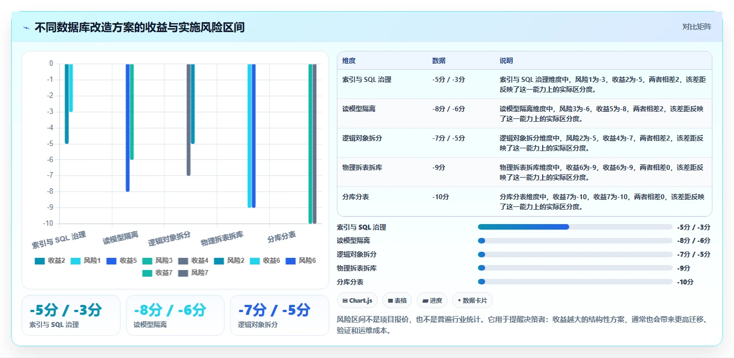Screen dimensions: 734x358
Task: Click the teal 收益2 bar reaching -5
Action: (x=67, y=103)
